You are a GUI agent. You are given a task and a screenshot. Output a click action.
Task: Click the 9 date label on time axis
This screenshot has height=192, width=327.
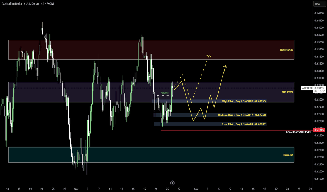coord(230,189)
